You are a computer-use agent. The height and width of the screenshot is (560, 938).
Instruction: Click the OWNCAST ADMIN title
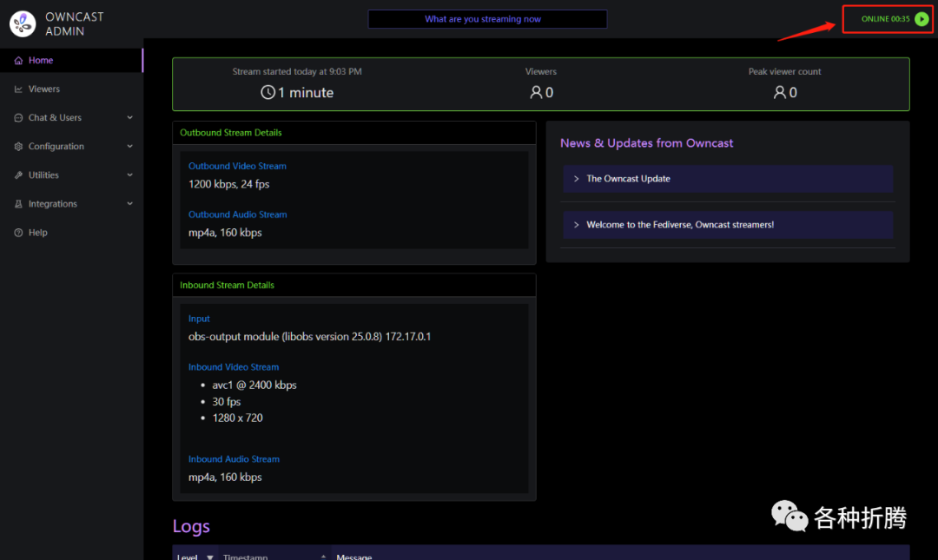point(75,24)
